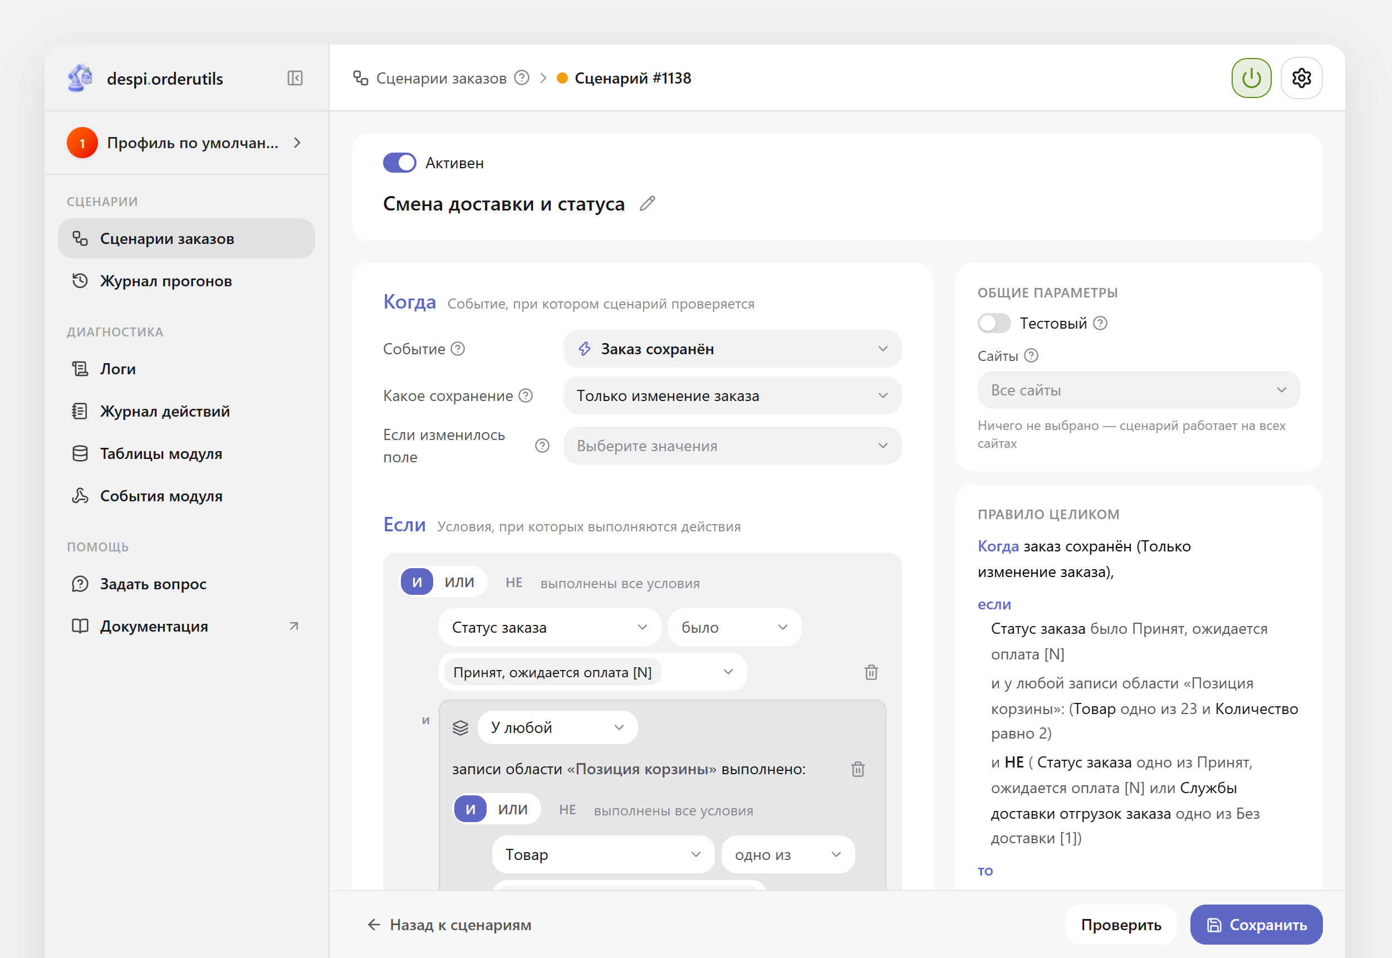Viewport: 1392px width, 958px height.
Task: Expand Профиль по умолчанию selector
Action: point(186,143)
